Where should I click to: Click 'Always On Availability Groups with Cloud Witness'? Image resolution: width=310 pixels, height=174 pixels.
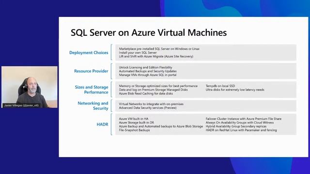(x=240, y=122)
